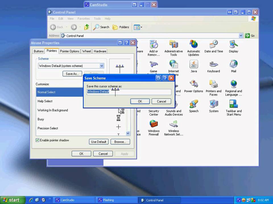Open Taskbar and Start Menu icon
This screenshot has width=273, height=204.
pos(233,108)
